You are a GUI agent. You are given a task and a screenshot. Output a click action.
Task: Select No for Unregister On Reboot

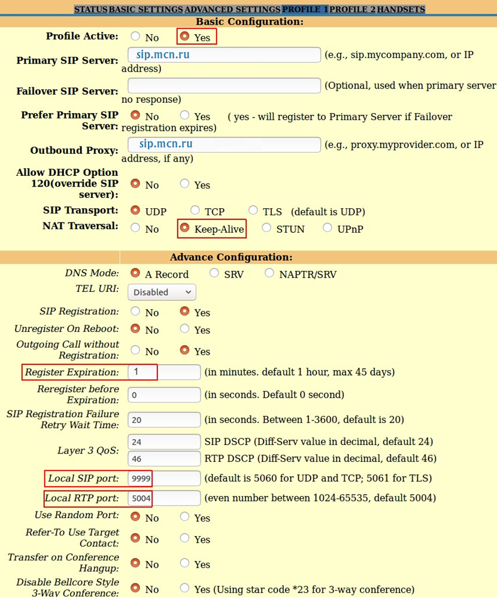point(135,328)
